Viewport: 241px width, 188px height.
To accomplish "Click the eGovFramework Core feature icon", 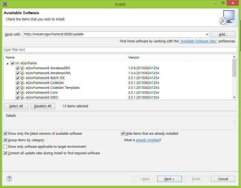I will coord(22,93).
